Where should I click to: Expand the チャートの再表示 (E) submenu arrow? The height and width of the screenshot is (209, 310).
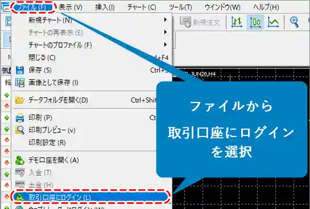click(x=165, y=32)
